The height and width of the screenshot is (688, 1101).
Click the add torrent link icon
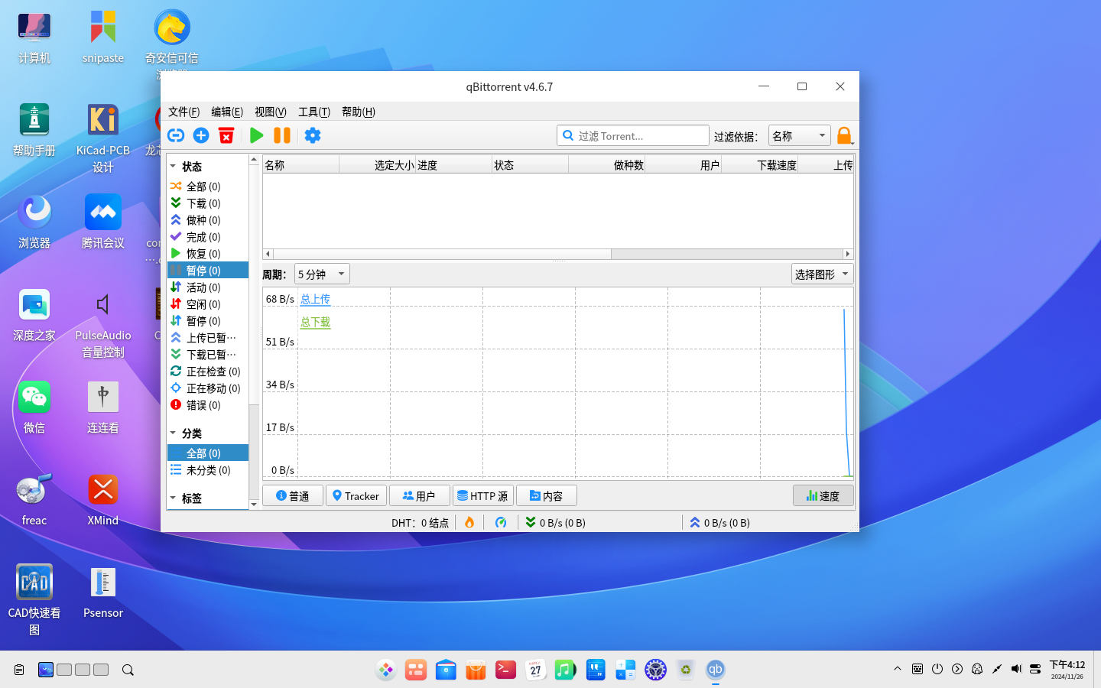click(176, 135)
